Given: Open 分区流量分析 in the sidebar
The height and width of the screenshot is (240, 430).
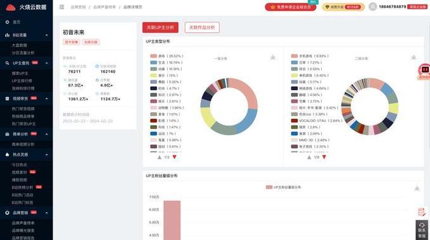Looking at the screenshot, I should (x=23, y=53).
